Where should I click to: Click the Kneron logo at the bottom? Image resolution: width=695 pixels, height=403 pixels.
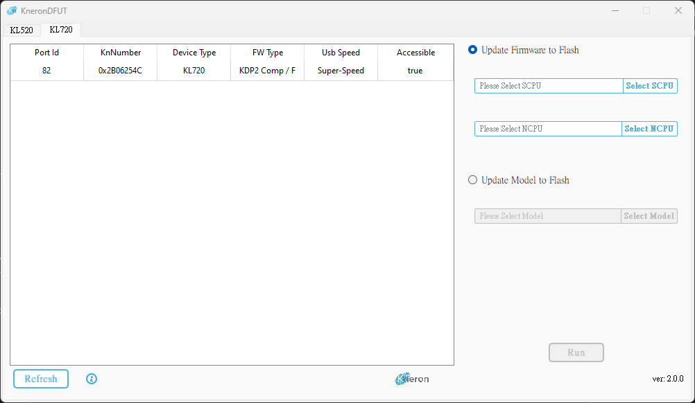(x=412, y=379)
